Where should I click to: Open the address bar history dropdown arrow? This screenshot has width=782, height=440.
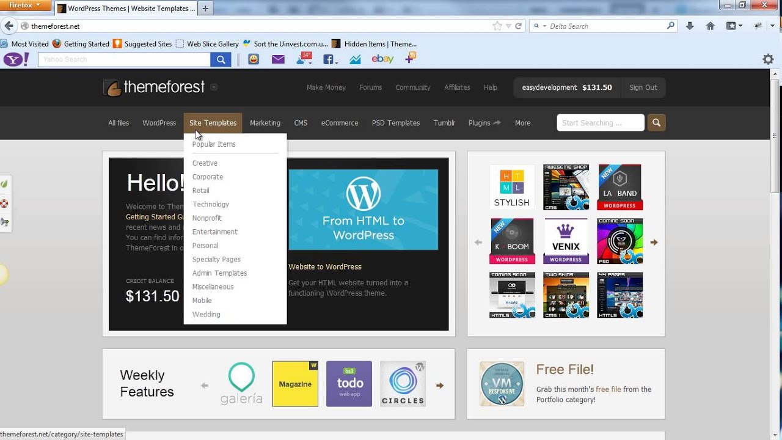[508, 26]
